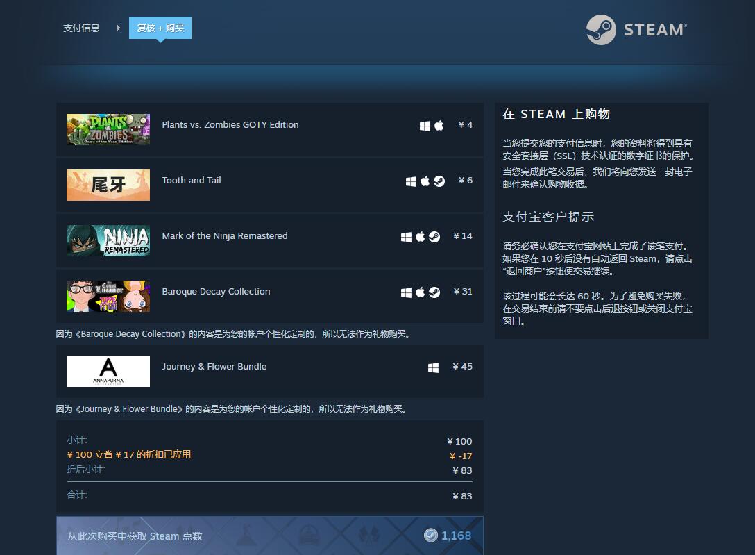This screenshot has width=755, height=555.
Task: Click the ¥ 14 price
Action: point(462,236)
